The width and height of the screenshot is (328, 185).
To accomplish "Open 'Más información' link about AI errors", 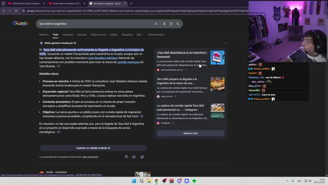I will click(x=90, y=157).
